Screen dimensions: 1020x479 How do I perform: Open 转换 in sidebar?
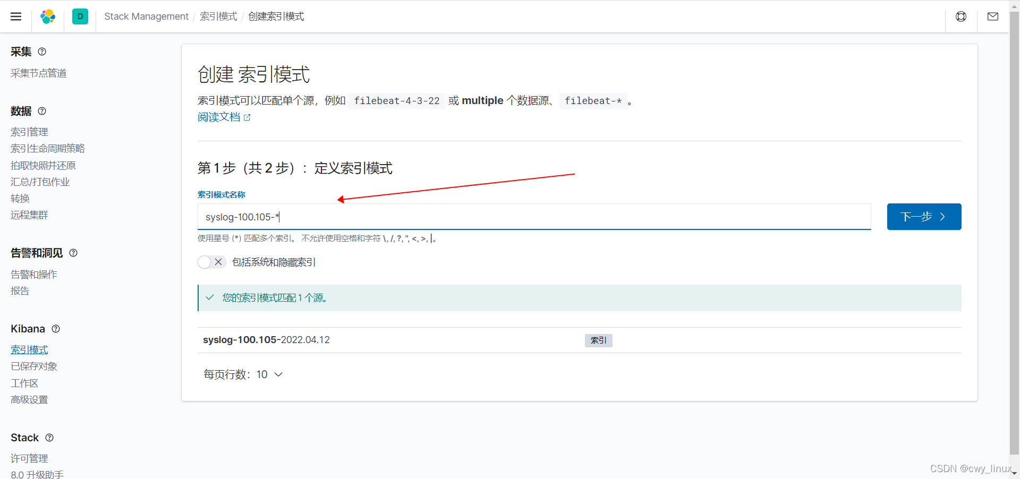20,198
